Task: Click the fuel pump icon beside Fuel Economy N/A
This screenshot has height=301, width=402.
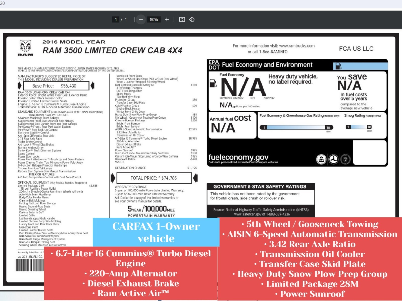Action: pos(213,83)
